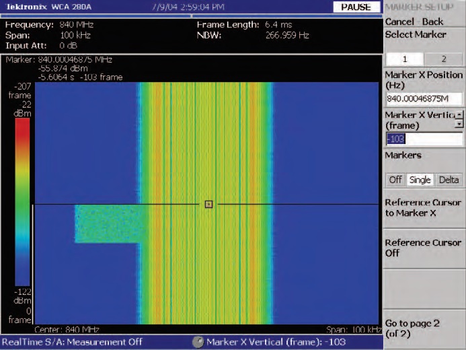
Task: Click the horizontal marker line on the spectrogram
Action: [101, 203]
